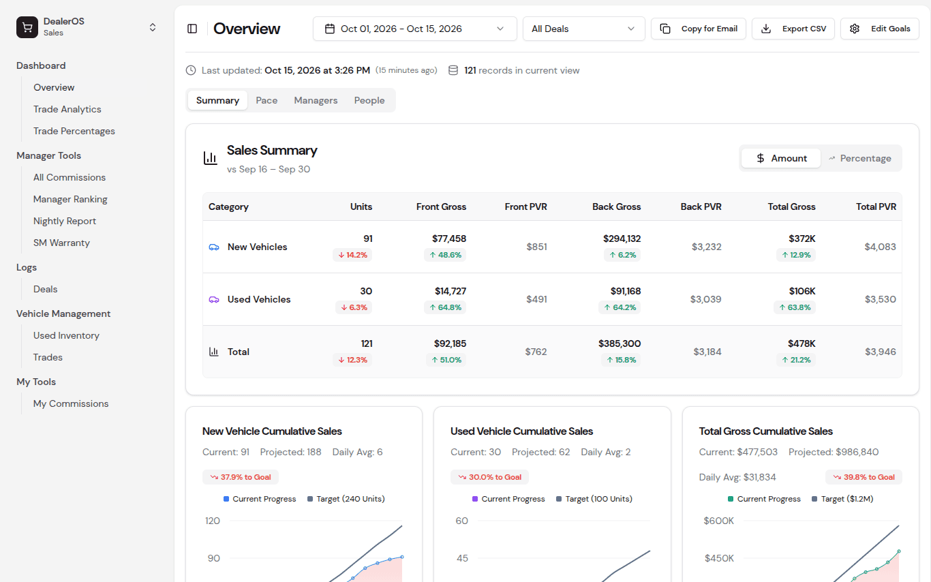Screen dimensions: 931x582
Task: Open My Commissions page
Action: (x=71, y=403)
